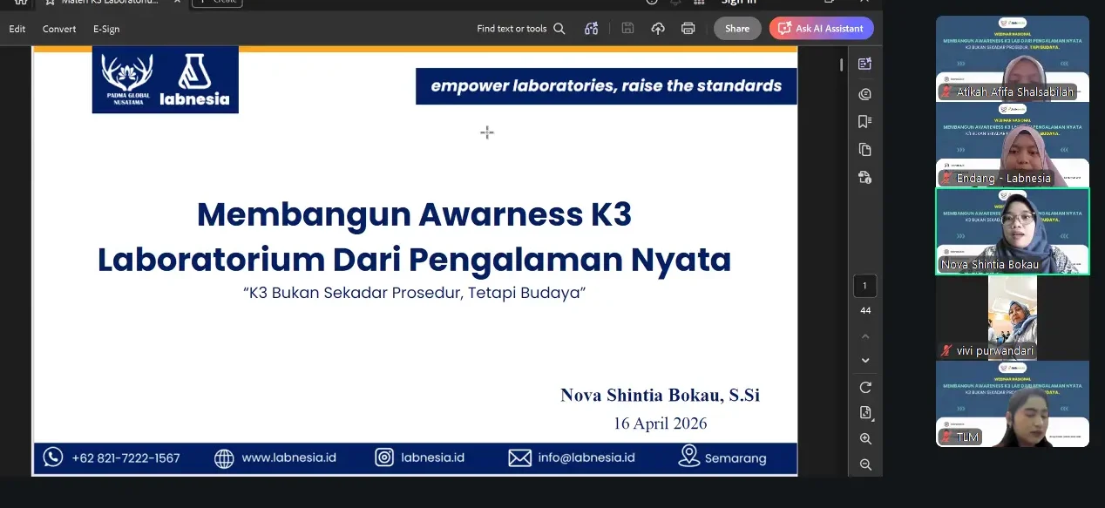
Task: Open Ask AI Assistant
Action: tap(820, 28)
